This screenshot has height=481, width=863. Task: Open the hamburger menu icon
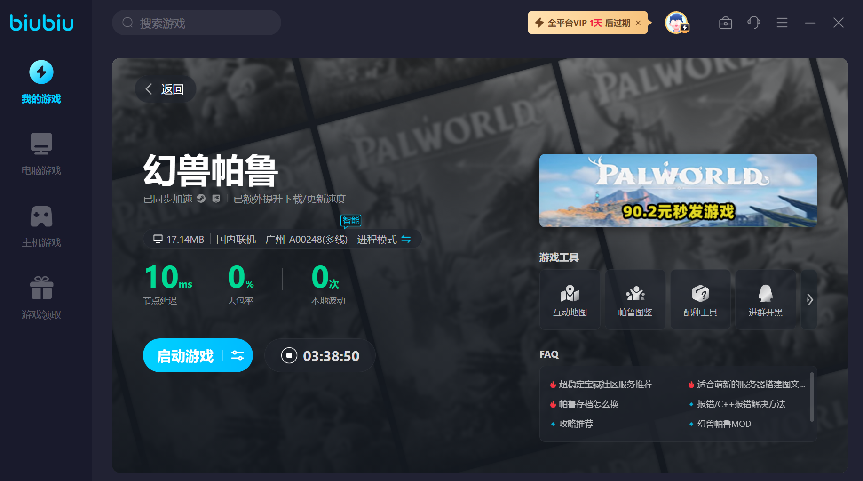coord(782,23)
